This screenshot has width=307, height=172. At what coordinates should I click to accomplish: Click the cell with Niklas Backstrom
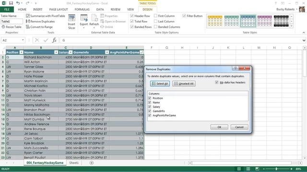point(41,115)
